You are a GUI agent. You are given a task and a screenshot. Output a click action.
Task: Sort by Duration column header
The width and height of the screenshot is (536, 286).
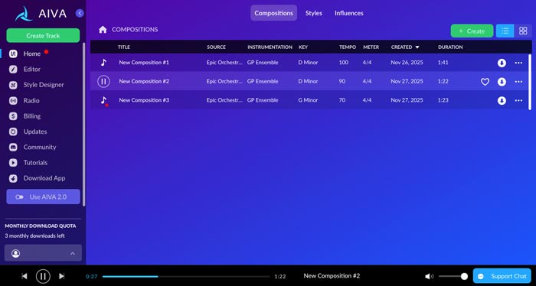(x=450, y=47)
